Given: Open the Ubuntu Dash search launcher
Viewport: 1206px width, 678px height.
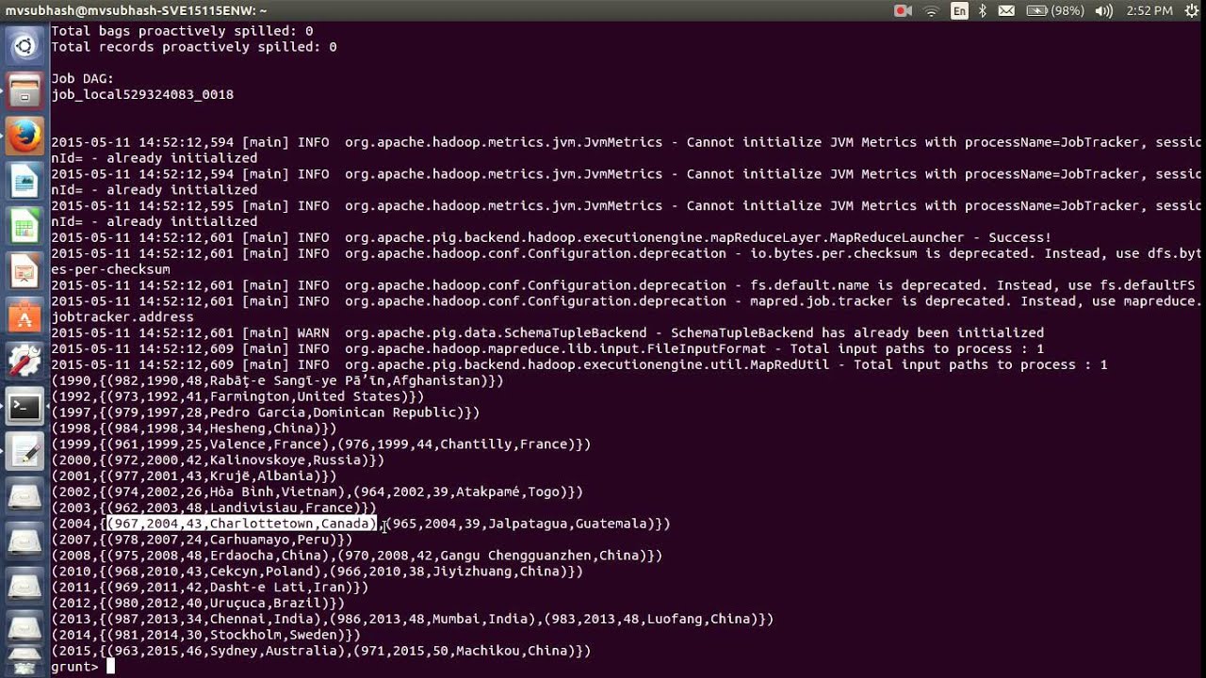Looking at the screenshot, I should [25, 45].
